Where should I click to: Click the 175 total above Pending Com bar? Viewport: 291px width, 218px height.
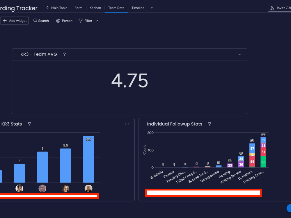coord(263,134)
